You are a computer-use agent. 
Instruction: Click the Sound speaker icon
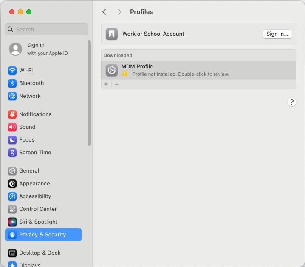(x=12, y=127)
